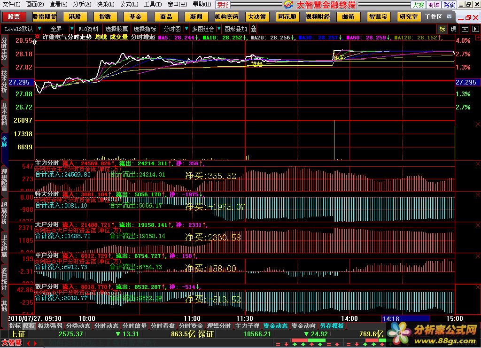Close the 主力分时 indicator panel
Screen dimensions: 481x348
tap(478, 164)
